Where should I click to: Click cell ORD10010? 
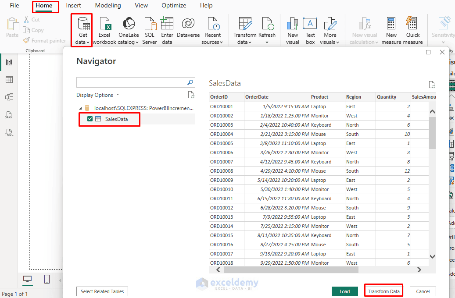[x=226, y=189]
